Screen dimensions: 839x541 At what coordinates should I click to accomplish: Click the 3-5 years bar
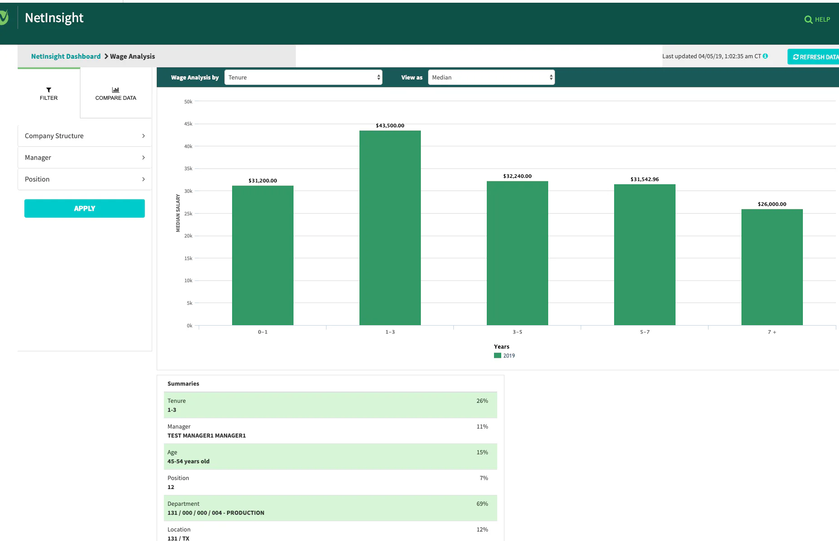coord(517,253)
